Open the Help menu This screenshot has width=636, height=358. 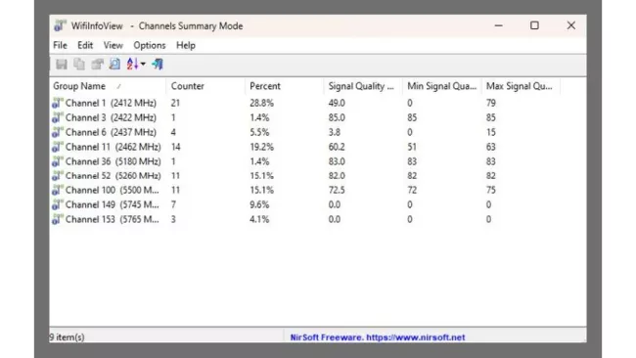pyautogui.click(x=186, y=45)
